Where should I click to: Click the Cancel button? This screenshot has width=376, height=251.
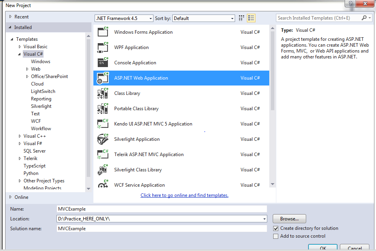click(354, 247)
